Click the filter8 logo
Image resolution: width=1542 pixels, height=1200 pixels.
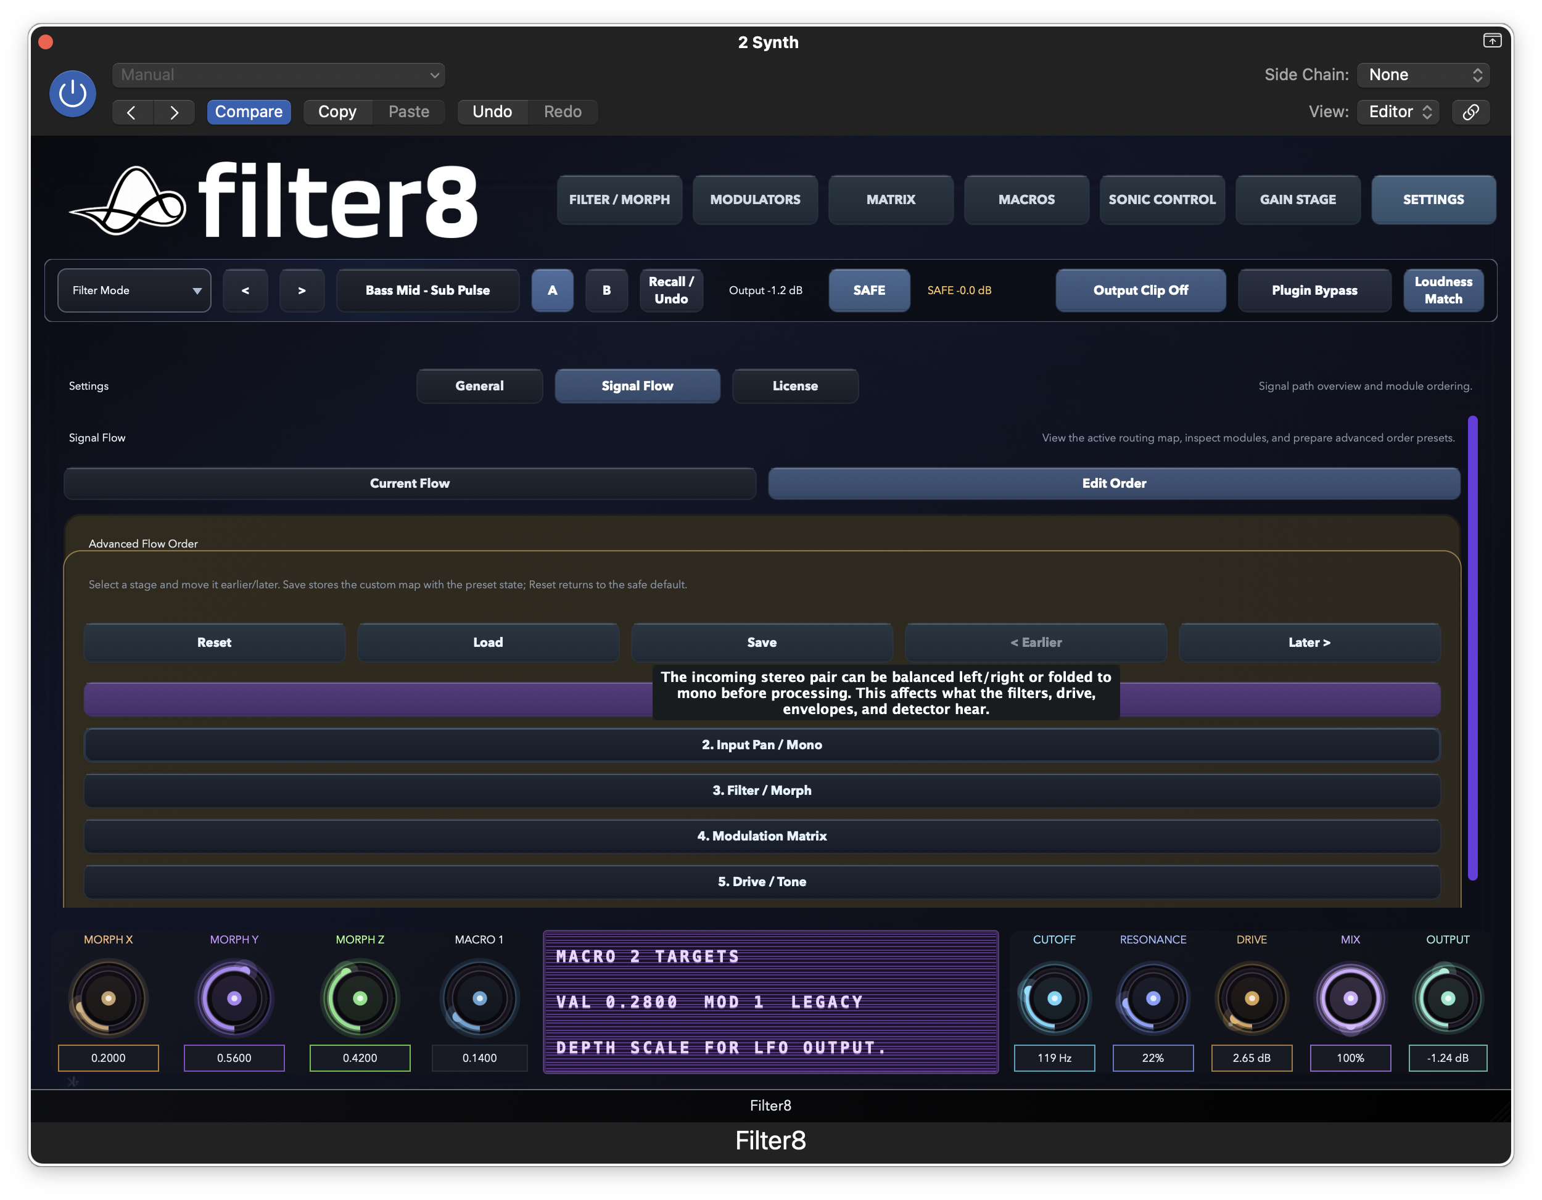(274, 201)
